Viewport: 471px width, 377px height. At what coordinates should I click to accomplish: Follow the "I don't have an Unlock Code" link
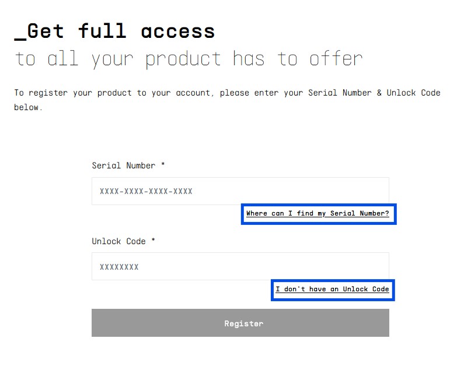click(x=332, y=290)
